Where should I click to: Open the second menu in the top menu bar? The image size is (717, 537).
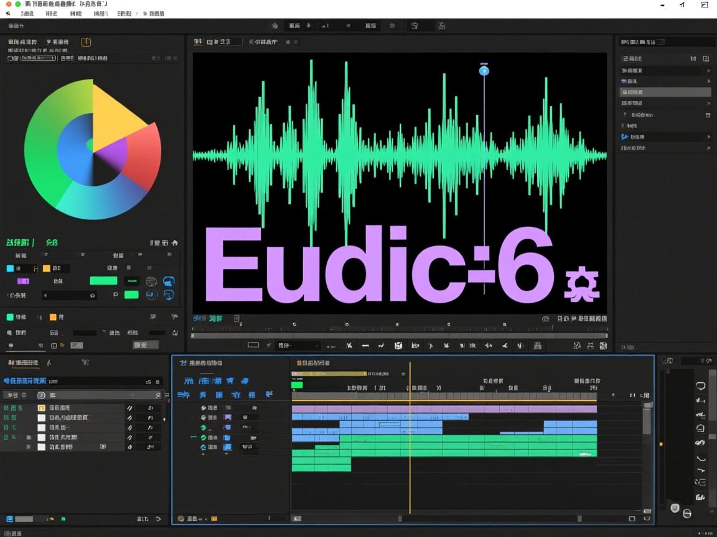pyautogui.click(x=50, y=13)
